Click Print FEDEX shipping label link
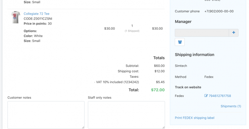Viewport: 249px width, 129px height. click(x=195, y=118)
